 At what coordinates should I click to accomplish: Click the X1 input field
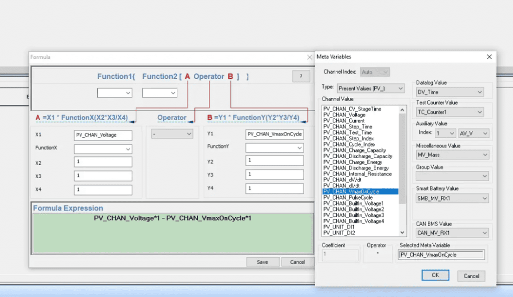click(103, 135)
